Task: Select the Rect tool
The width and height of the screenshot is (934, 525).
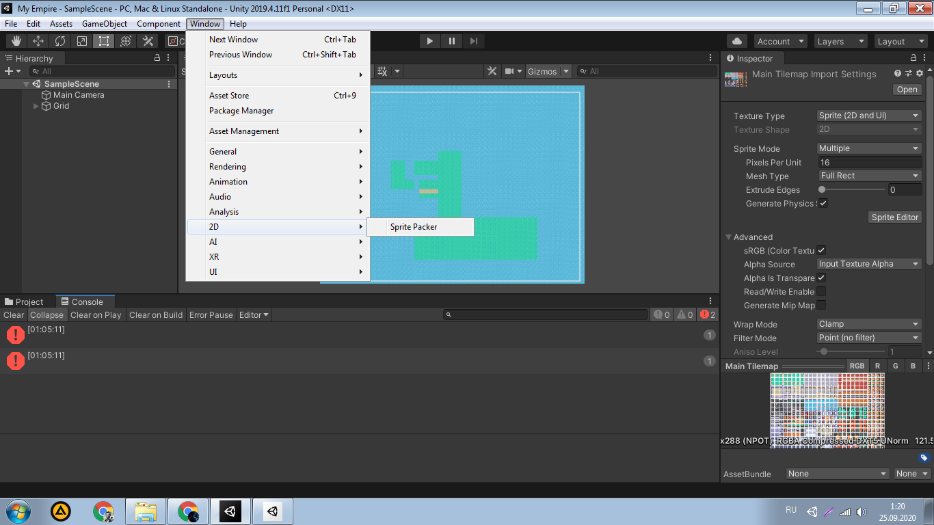Action: coord(104,41)
